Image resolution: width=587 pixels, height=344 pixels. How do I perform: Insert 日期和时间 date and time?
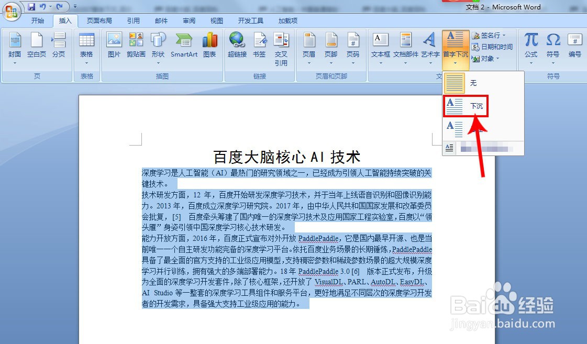492,47
